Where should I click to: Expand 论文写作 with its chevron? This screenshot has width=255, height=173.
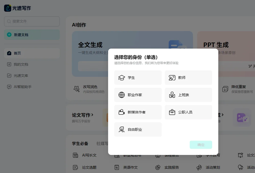click(x=92, y=115)
